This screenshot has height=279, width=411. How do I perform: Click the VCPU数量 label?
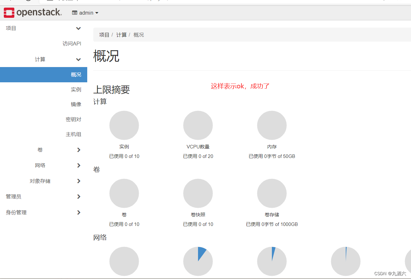198,147
